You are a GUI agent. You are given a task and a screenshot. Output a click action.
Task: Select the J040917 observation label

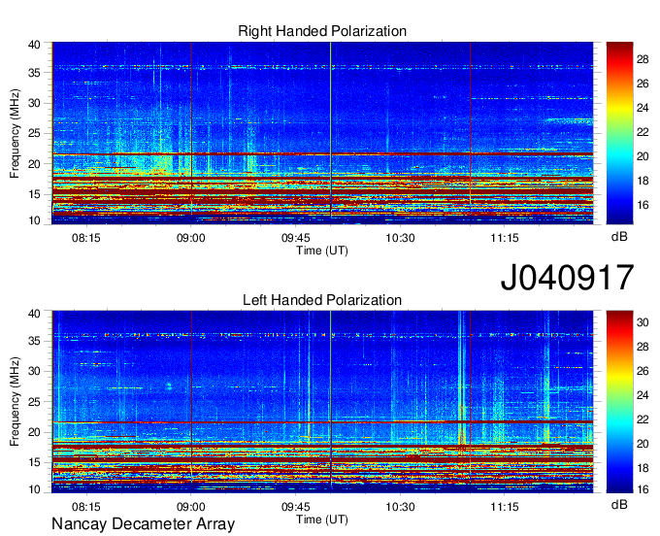click(567, 278)
